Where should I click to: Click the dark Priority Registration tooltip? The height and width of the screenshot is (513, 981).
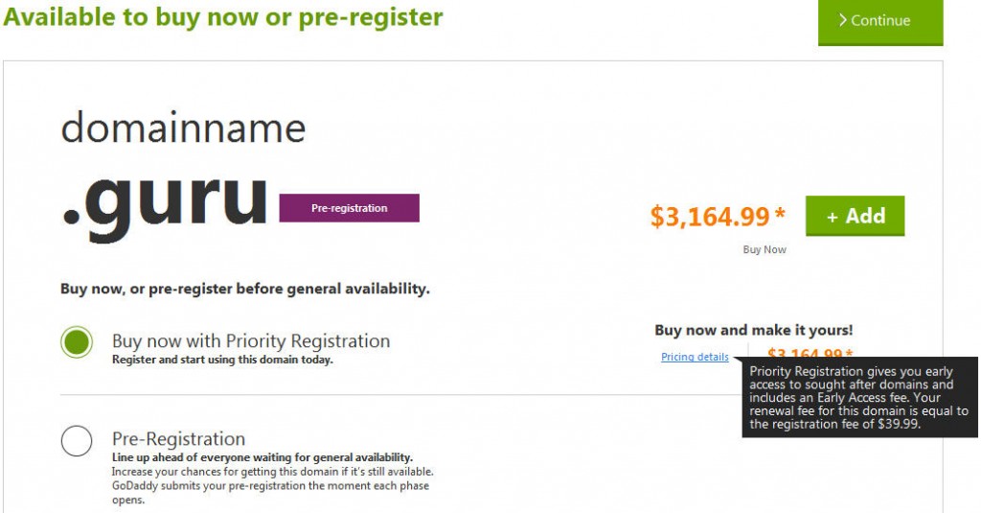[x=859, y=397]
